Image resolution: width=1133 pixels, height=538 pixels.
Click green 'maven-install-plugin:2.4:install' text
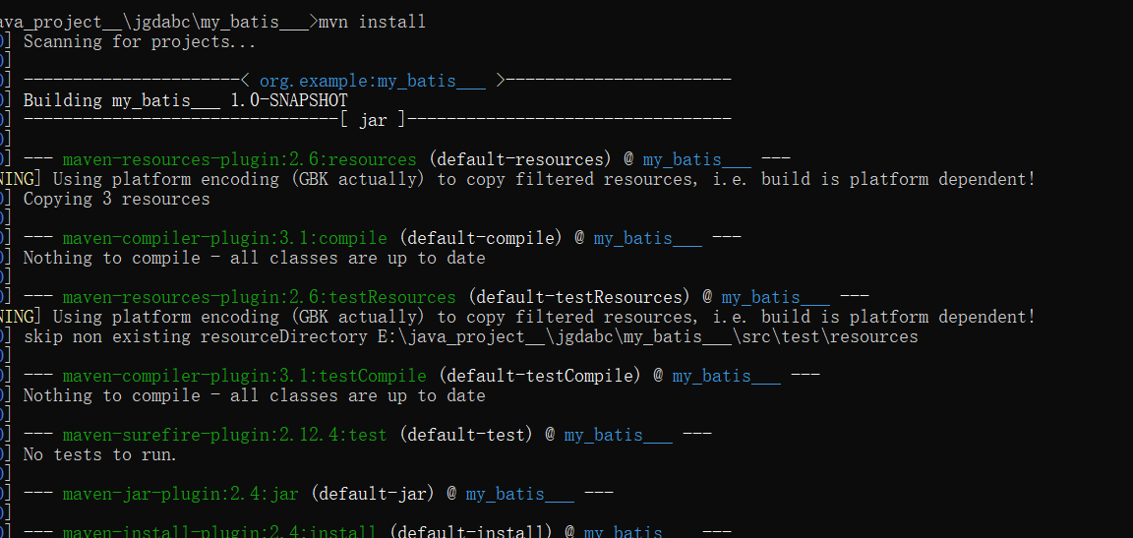[x=219, y=532]
